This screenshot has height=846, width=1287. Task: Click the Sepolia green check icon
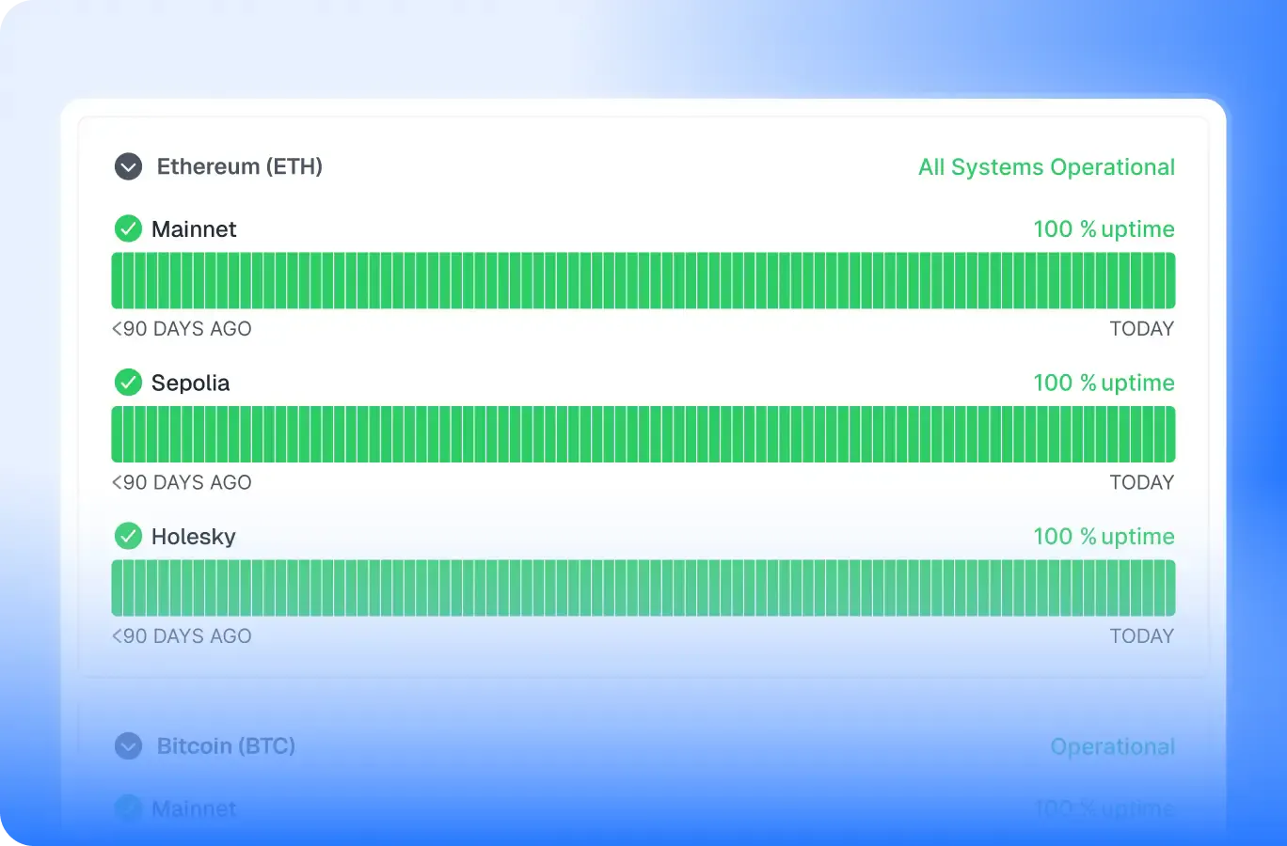(128, 383)
